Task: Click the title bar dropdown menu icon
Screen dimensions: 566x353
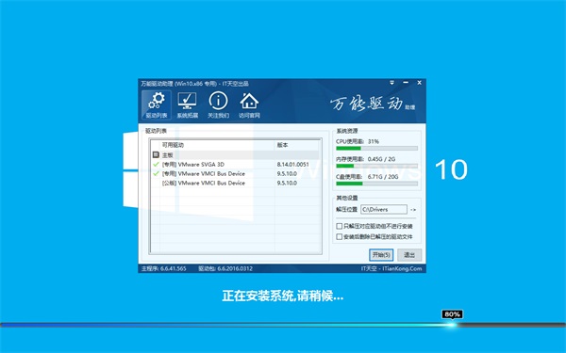Action: [392, 83]
